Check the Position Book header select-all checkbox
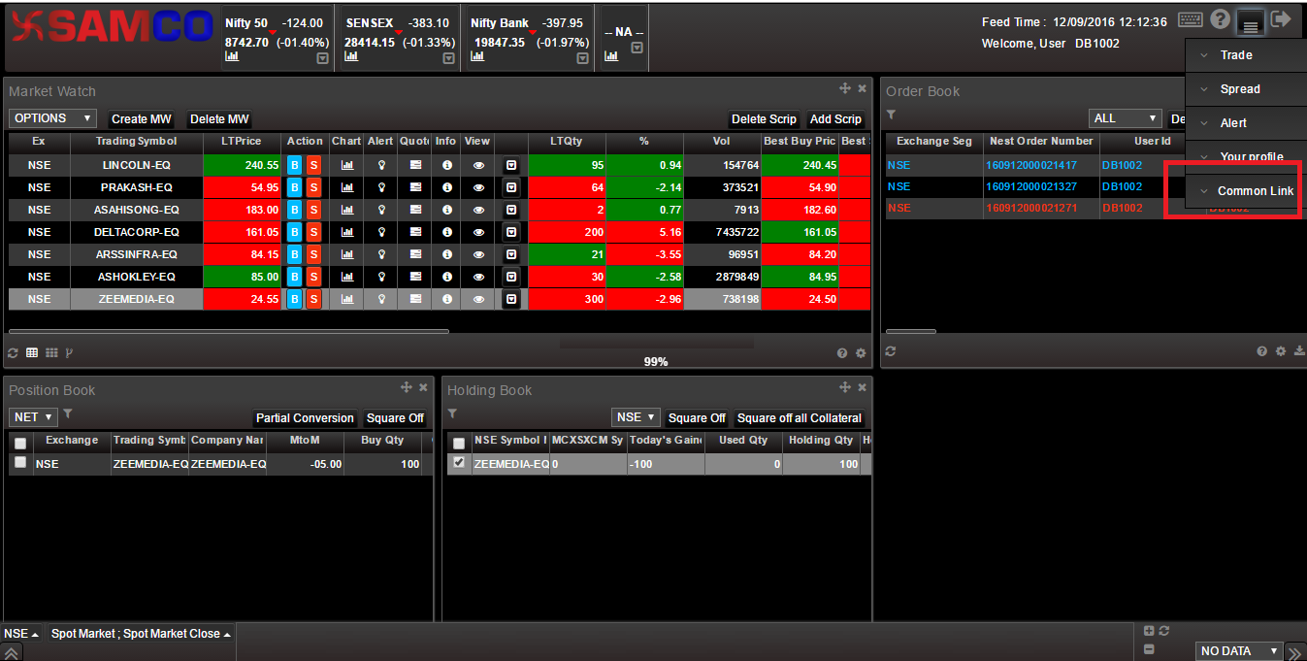Image resolution: width=1307 pixels, height=661 pixels. [x=20, y=443]
